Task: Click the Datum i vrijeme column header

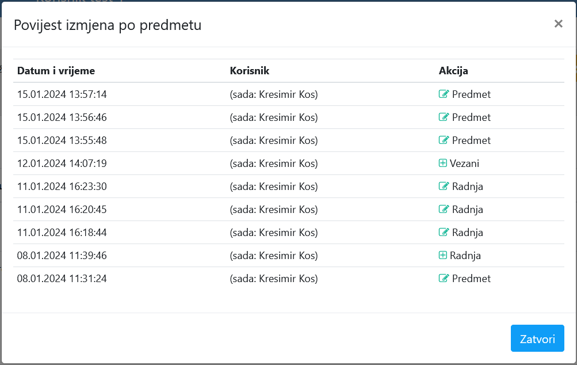Action: tap(56, 71)
